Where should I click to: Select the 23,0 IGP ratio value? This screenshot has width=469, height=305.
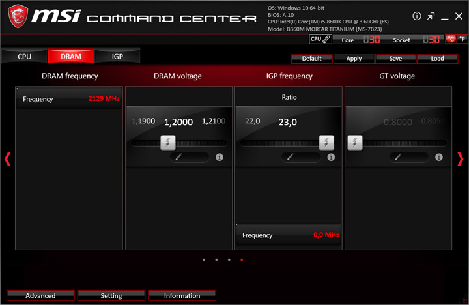click(288, 122)
